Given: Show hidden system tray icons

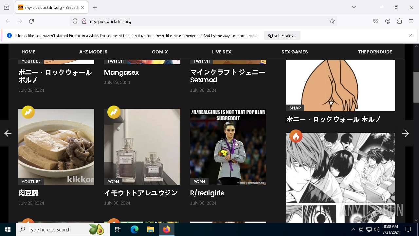Looking at the screenshot, I should click(353, 230).
